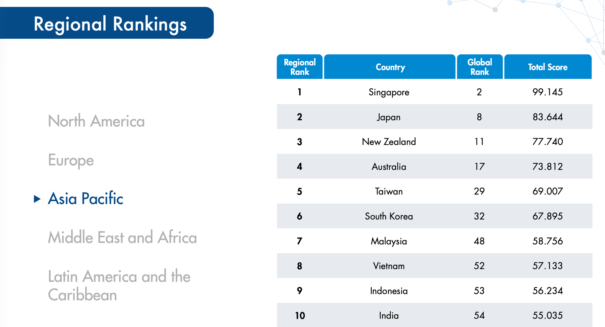Click the Taiwan table entry

[x=389, y=191]
